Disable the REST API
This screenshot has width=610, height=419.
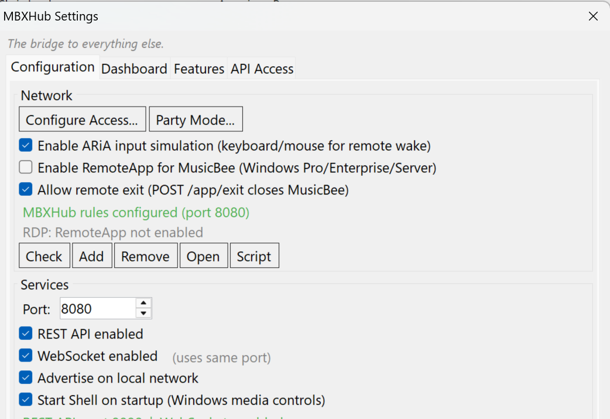pos(25,333)
